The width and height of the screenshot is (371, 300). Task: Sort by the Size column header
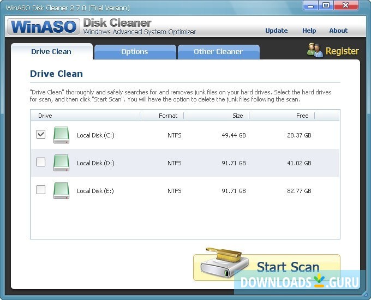pyautogui.click(x=216, y=116)
